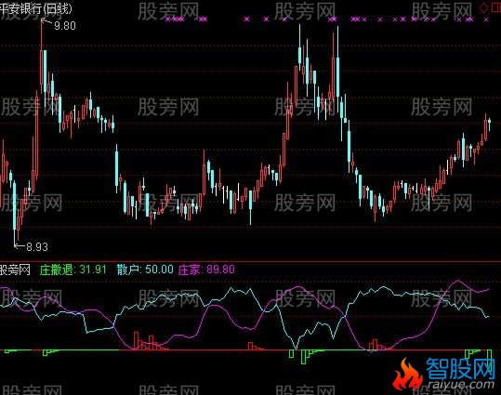Select the 庄撤退: 31.91 indicator value
This screenshot has width=501, height=395.
point(73,270)
